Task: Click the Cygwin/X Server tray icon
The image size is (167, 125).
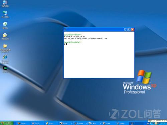Action: tap(153, 123)
